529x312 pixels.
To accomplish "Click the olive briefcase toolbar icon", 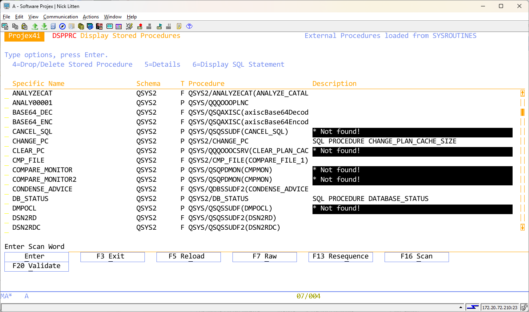I will 81,26.
